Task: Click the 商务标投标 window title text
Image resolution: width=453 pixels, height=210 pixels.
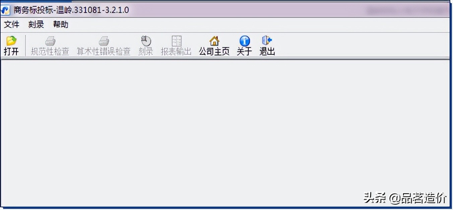Action: 33,10
